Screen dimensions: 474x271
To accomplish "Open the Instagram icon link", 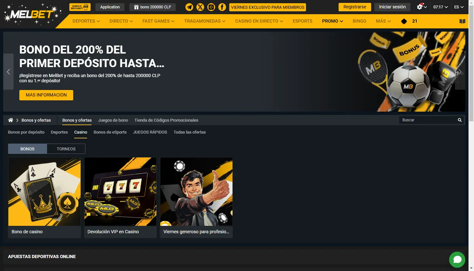I will coord(211,7).
